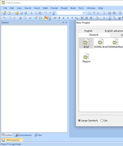Screen dimensions: 123x146
Task: Click the Build current file icon
Action: [x=89, y=13]
